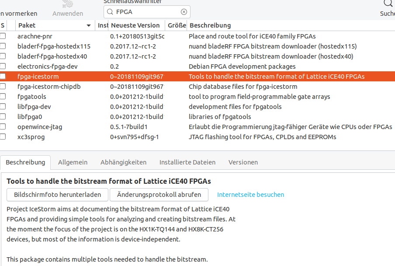Screen dimensions: 395x266
Task: Toggle checkbox for bladerf-fpga-hostedx40
Action: coord(3,56)
